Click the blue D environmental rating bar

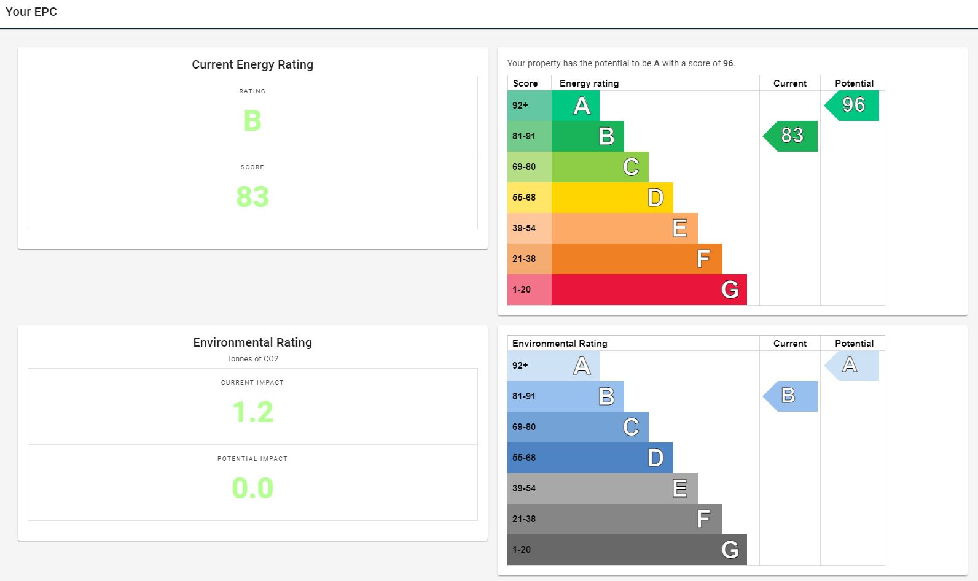coord(612,458)
